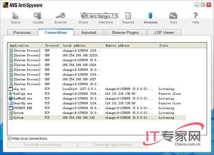The height and width of the screenshot is (155, 214).
Task: Click SmartUp.exe remote address 124.131.216.138:80
Action: 120,103
